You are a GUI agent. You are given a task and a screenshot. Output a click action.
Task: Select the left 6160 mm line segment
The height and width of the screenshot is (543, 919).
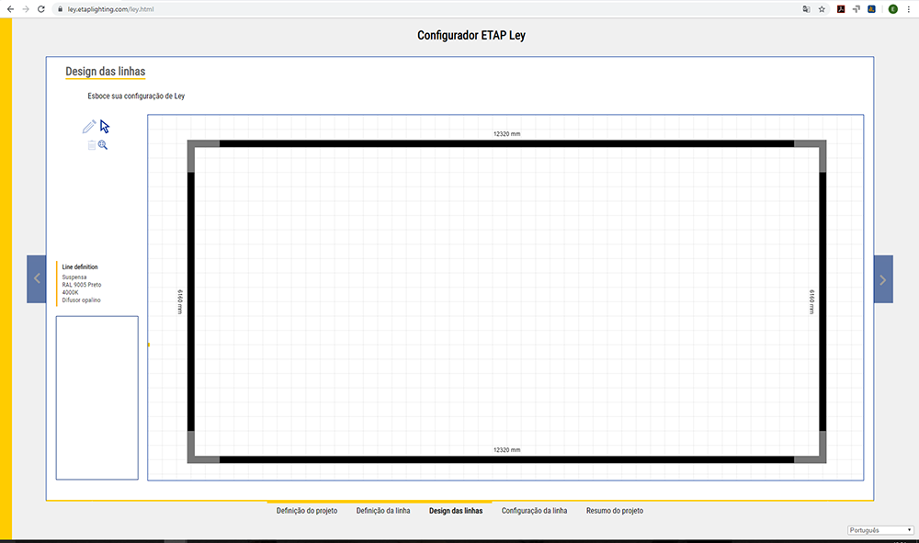[x=191, y=301]
